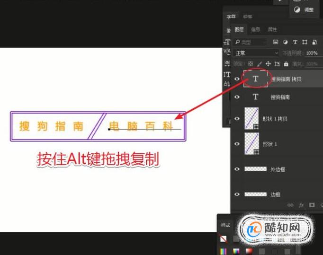Switch to the 段落 tab
The width and height of the screenshot is (323, 255).
248,17
